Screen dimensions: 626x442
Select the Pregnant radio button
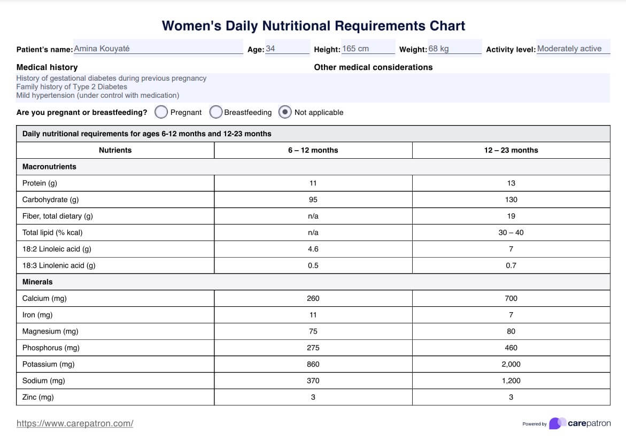click(161, 112)
